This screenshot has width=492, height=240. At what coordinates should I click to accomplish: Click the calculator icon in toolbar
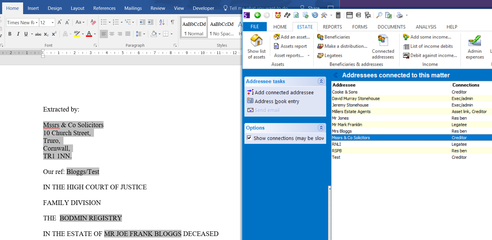(x=338, y=15)
